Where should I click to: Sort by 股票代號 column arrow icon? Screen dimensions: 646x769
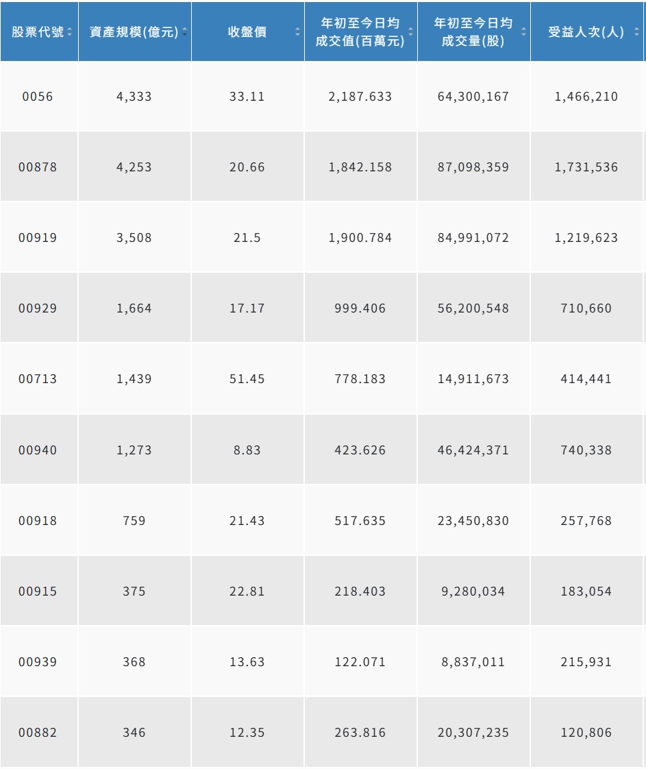point(70,32)
